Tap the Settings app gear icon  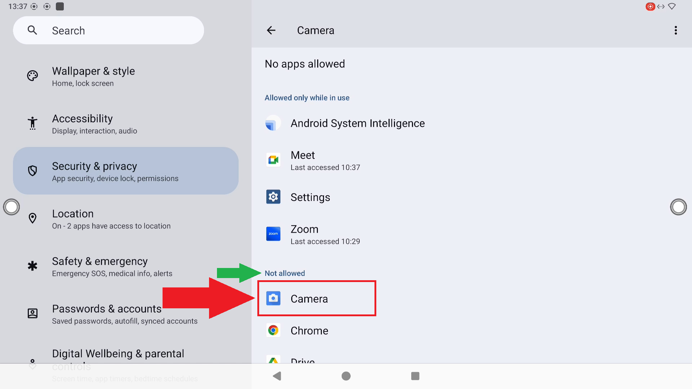(x=273, y=197)
